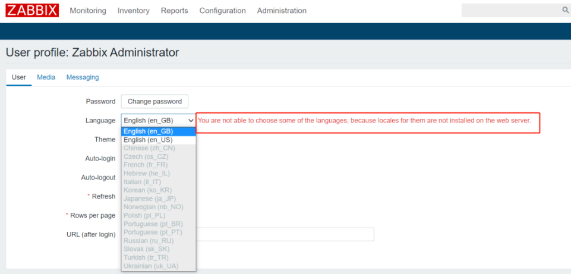Screen dimensions: 571x274
Task: Open the Administration menu
Action: pos(282,11)
